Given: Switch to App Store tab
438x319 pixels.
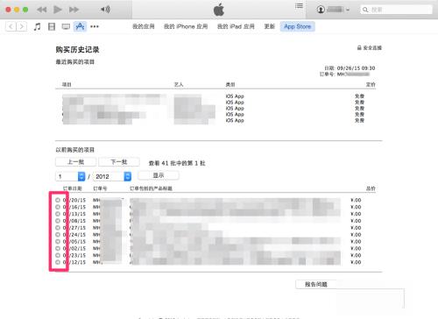Looking at the screenshot, I should tap(298, 26).
